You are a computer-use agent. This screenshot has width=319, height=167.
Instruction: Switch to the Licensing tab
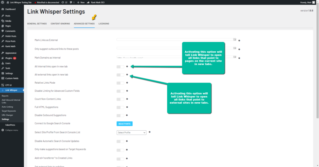click(x=104, y=24)
